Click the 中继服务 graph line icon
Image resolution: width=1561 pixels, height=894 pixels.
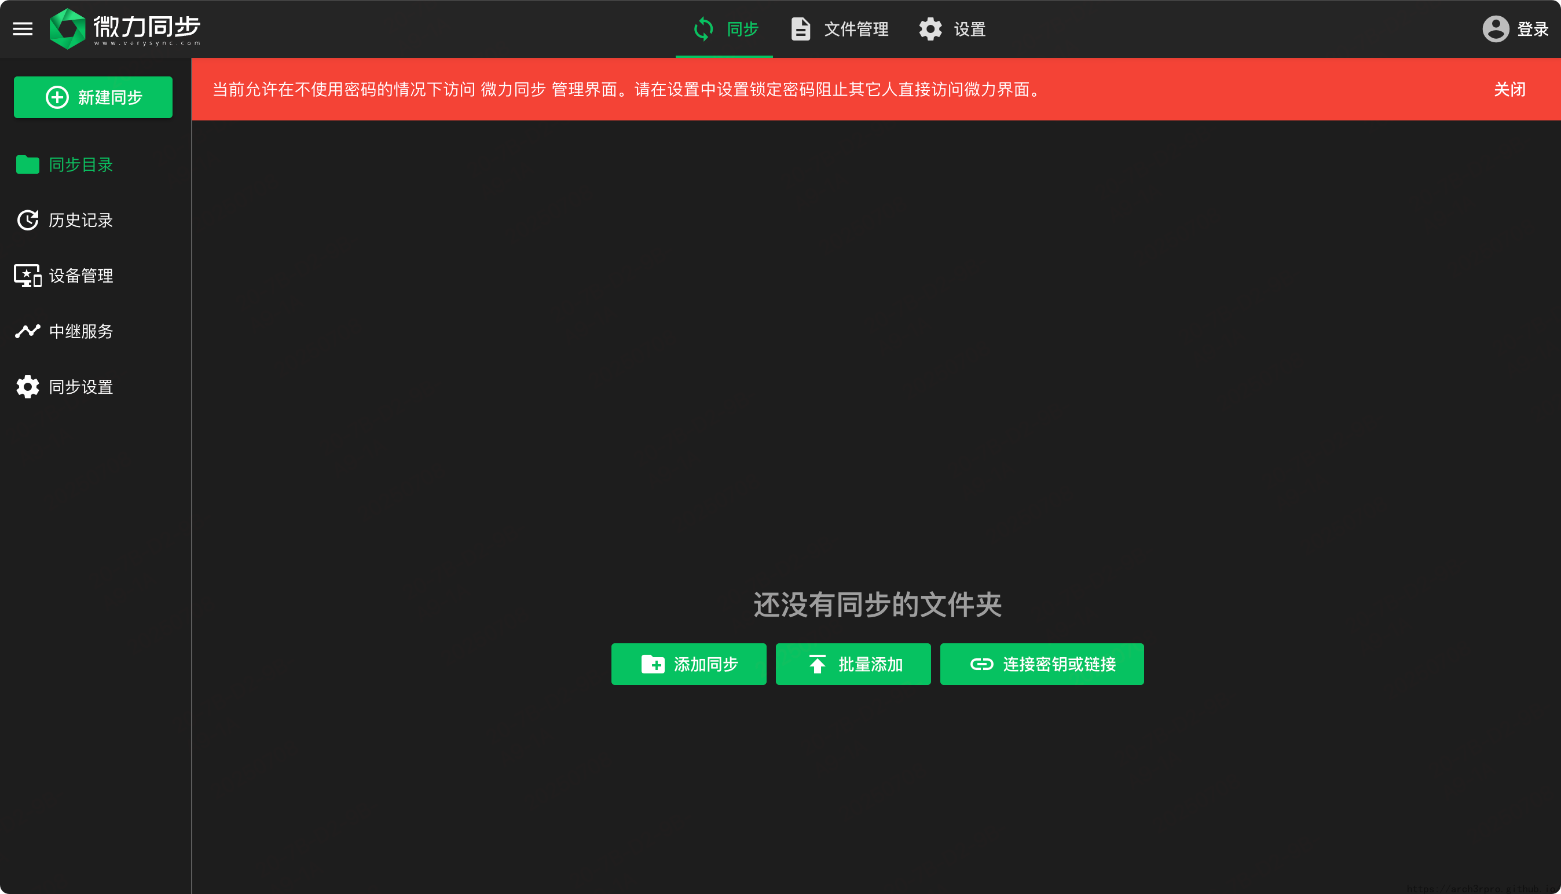28,332
